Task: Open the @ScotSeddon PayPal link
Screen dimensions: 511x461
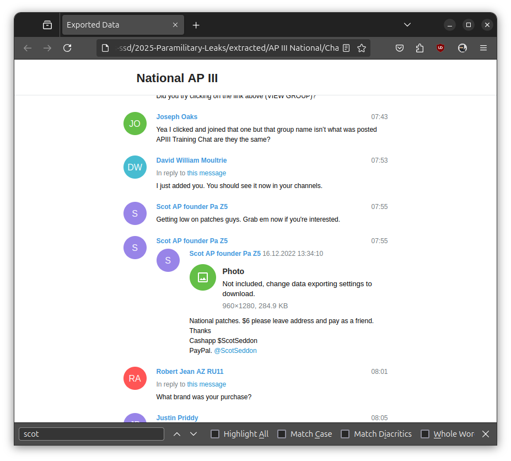Action: (x=235, y=351)
